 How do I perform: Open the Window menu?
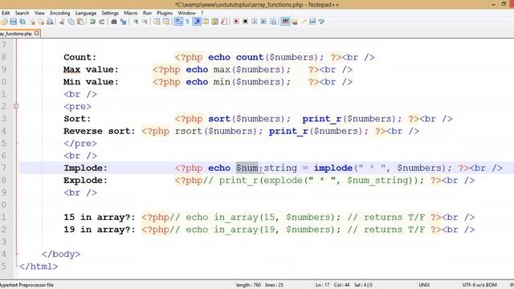point(186,13)
